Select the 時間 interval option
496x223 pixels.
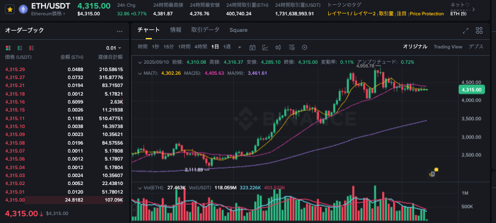tap(142, 47)
